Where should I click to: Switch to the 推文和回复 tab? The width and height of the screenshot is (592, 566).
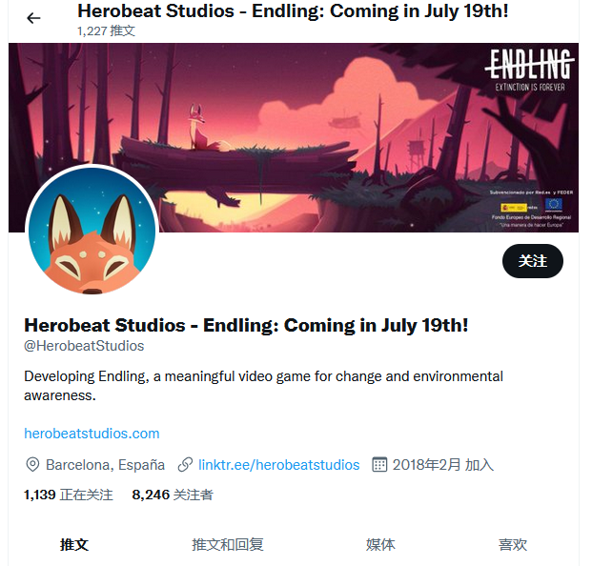click(x=227, y=544)
